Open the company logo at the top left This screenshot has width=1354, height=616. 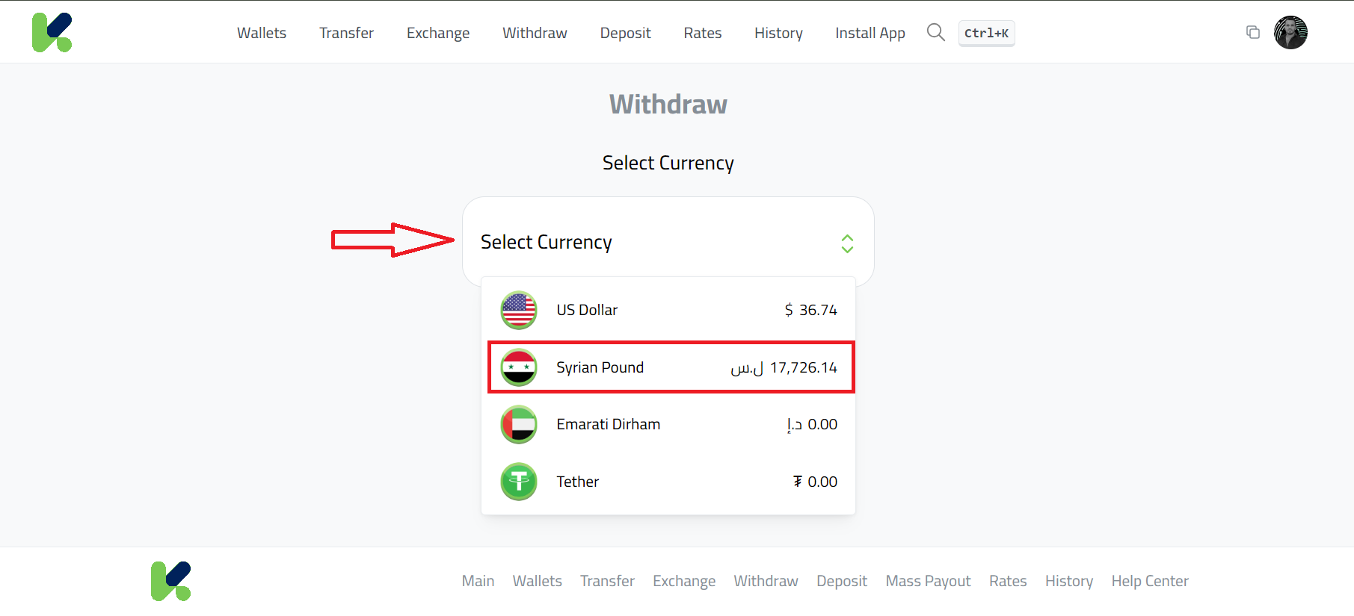(52, 31)
